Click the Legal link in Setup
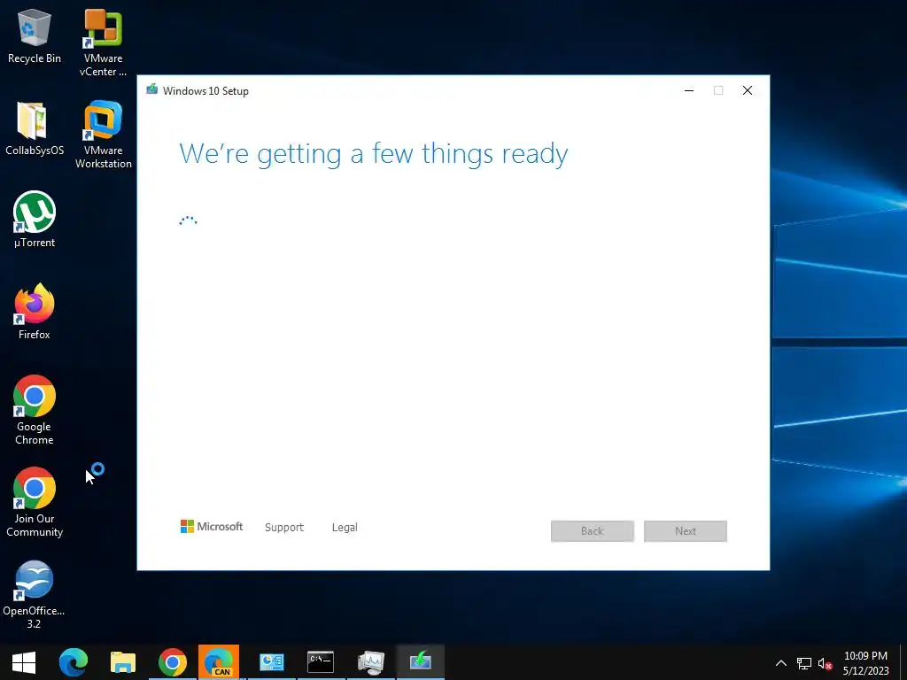907x680 pixels. click(x=345, y=528)
